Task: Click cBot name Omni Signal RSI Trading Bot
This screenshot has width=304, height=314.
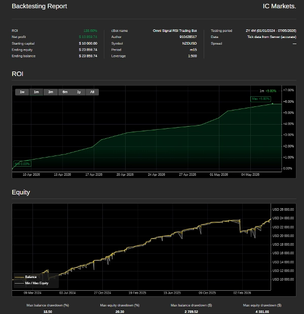Action: 175,30
